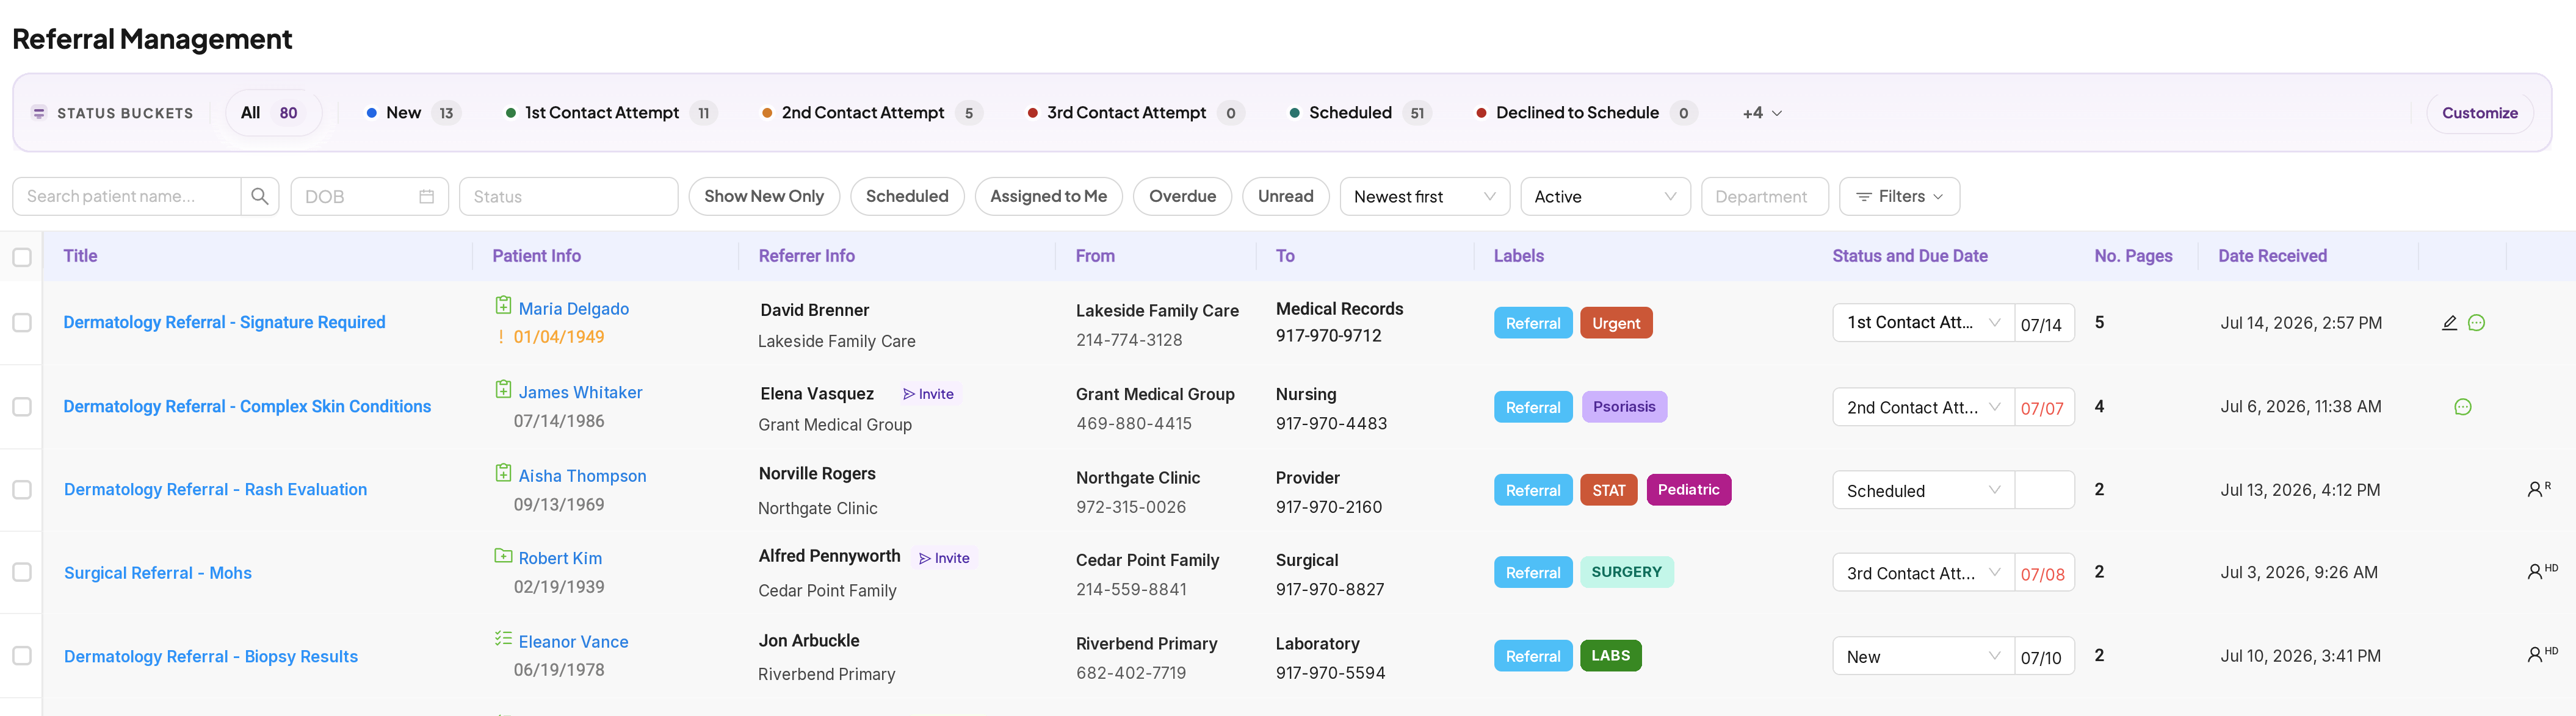Click the Status Buckets list icon
This screenshot has width=2576, height=716.
click(39, 113)
